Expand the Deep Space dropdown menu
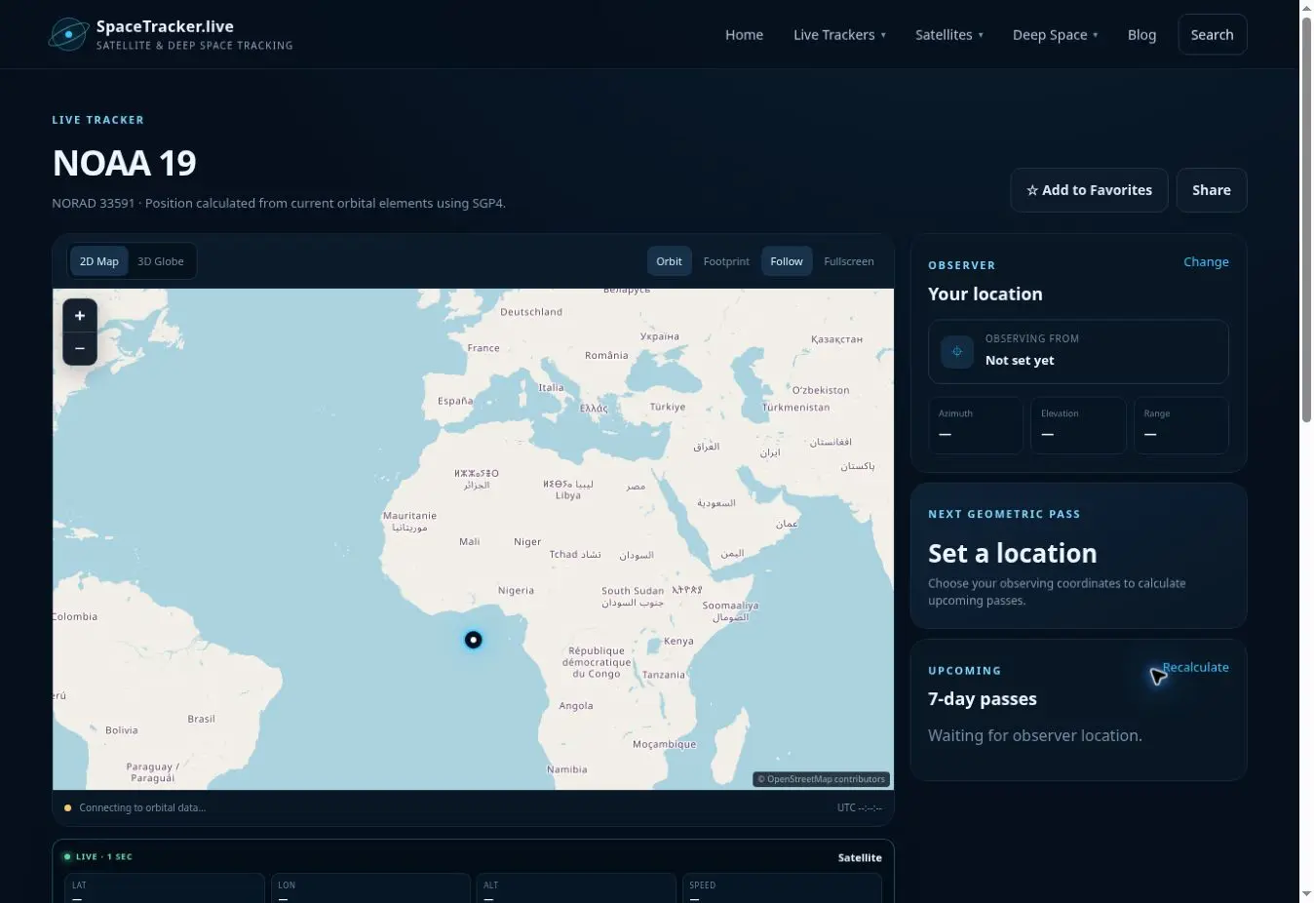 click(1056, 35)
